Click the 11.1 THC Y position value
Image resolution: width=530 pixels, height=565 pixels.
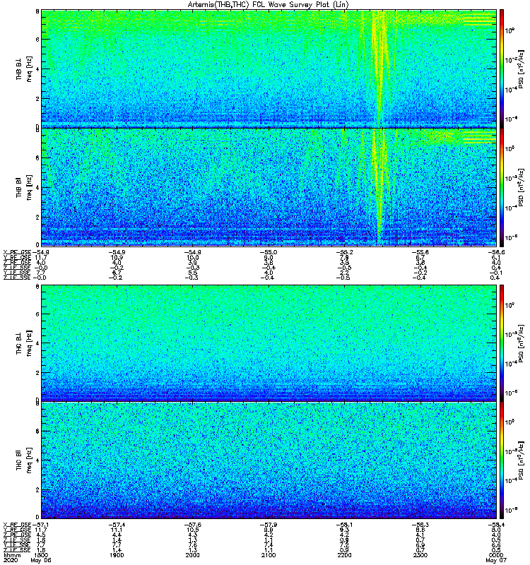click(117, 530)
